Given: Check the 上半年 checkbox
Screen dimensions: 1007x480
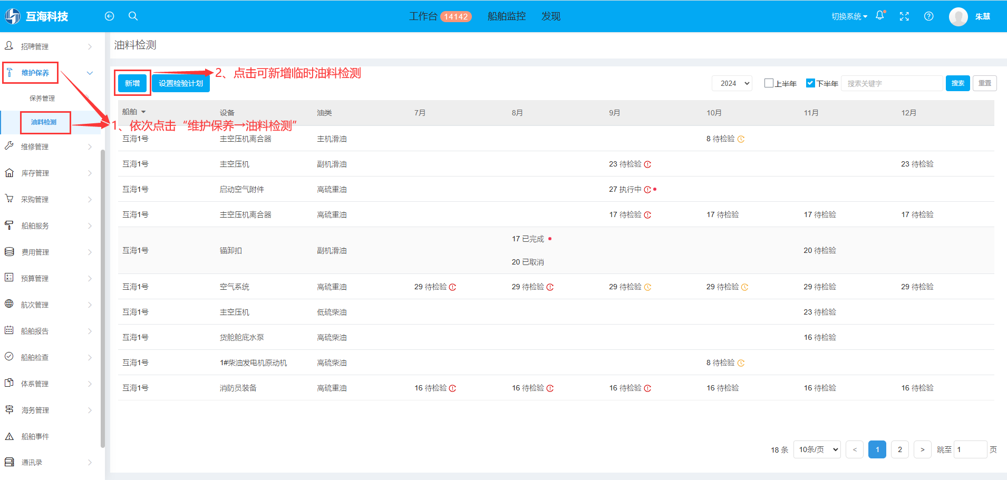Looking at the screenshot, I should [x=769, y=83].
